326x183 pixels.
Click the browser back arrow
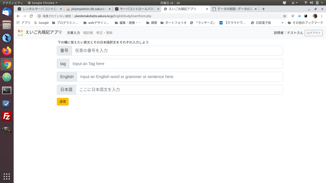coord(18,16)
